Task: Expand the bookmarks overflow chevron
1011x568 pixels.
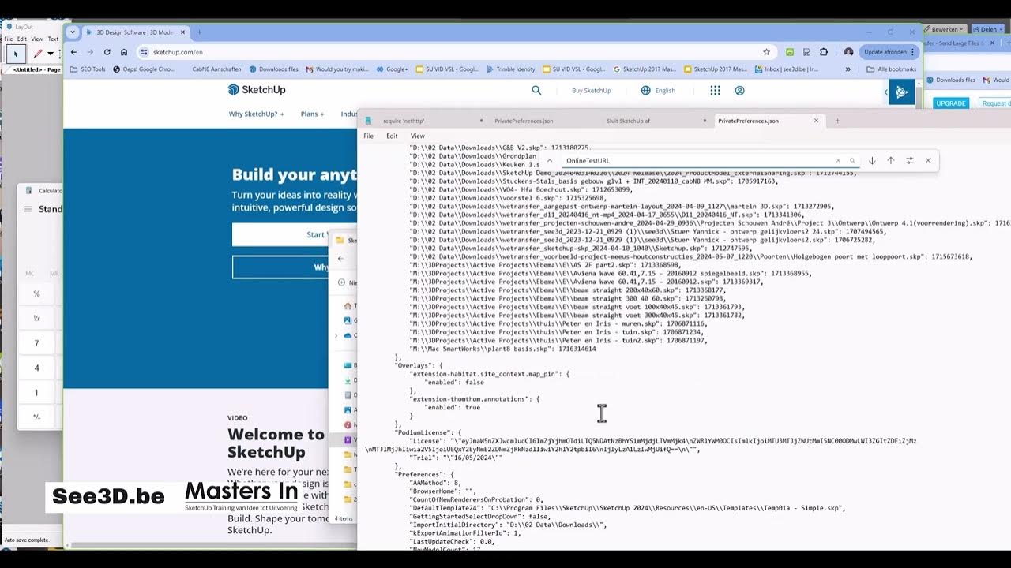Action: [x=848, y=69]
